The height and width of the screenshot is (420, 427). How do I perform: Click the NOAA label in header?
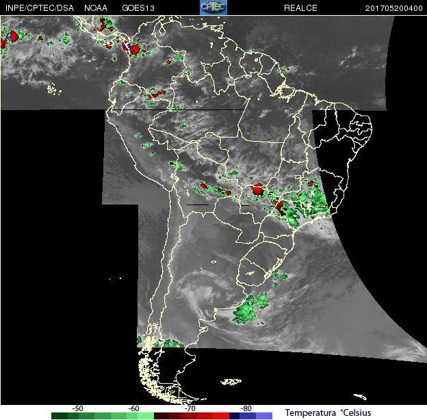click(x=96, y=8)
